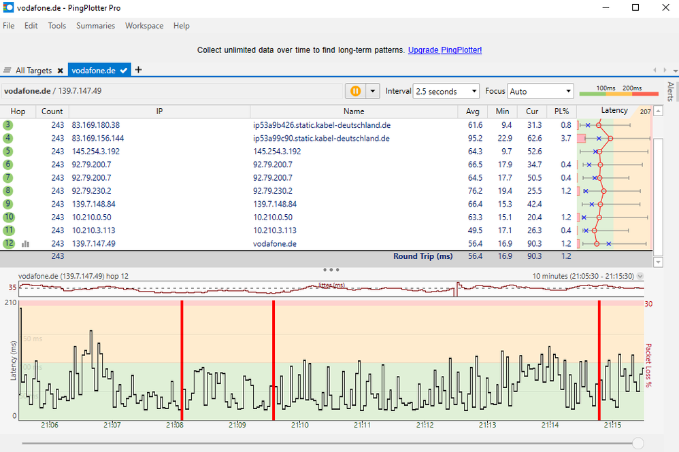Click the red packet loss marker near 21:08
This screenshot has width=679, height=452.
pos(182,360)
